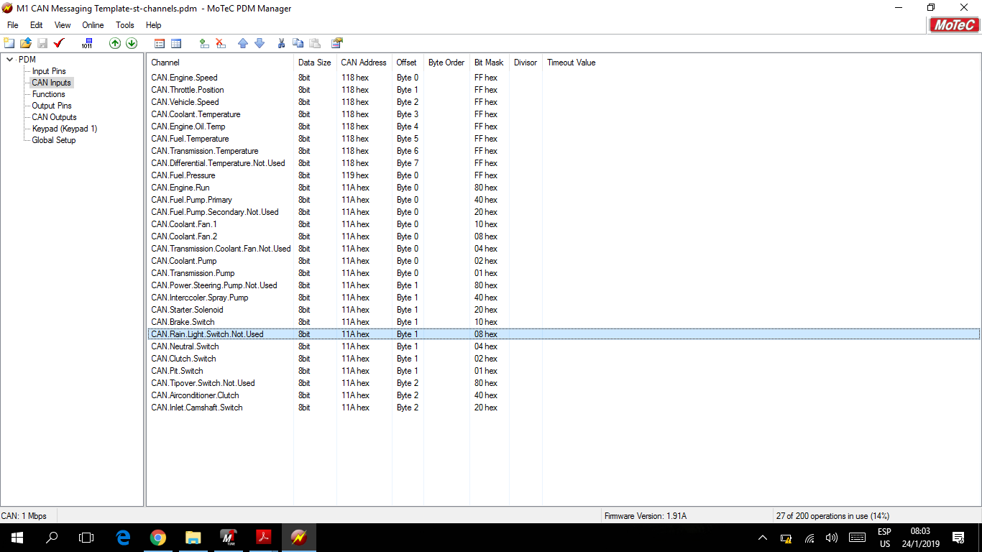The width and height of the screenshot is (982, 552).
Task: Select the CAN.Engine.Run row
Action: [x=564, y=188]
